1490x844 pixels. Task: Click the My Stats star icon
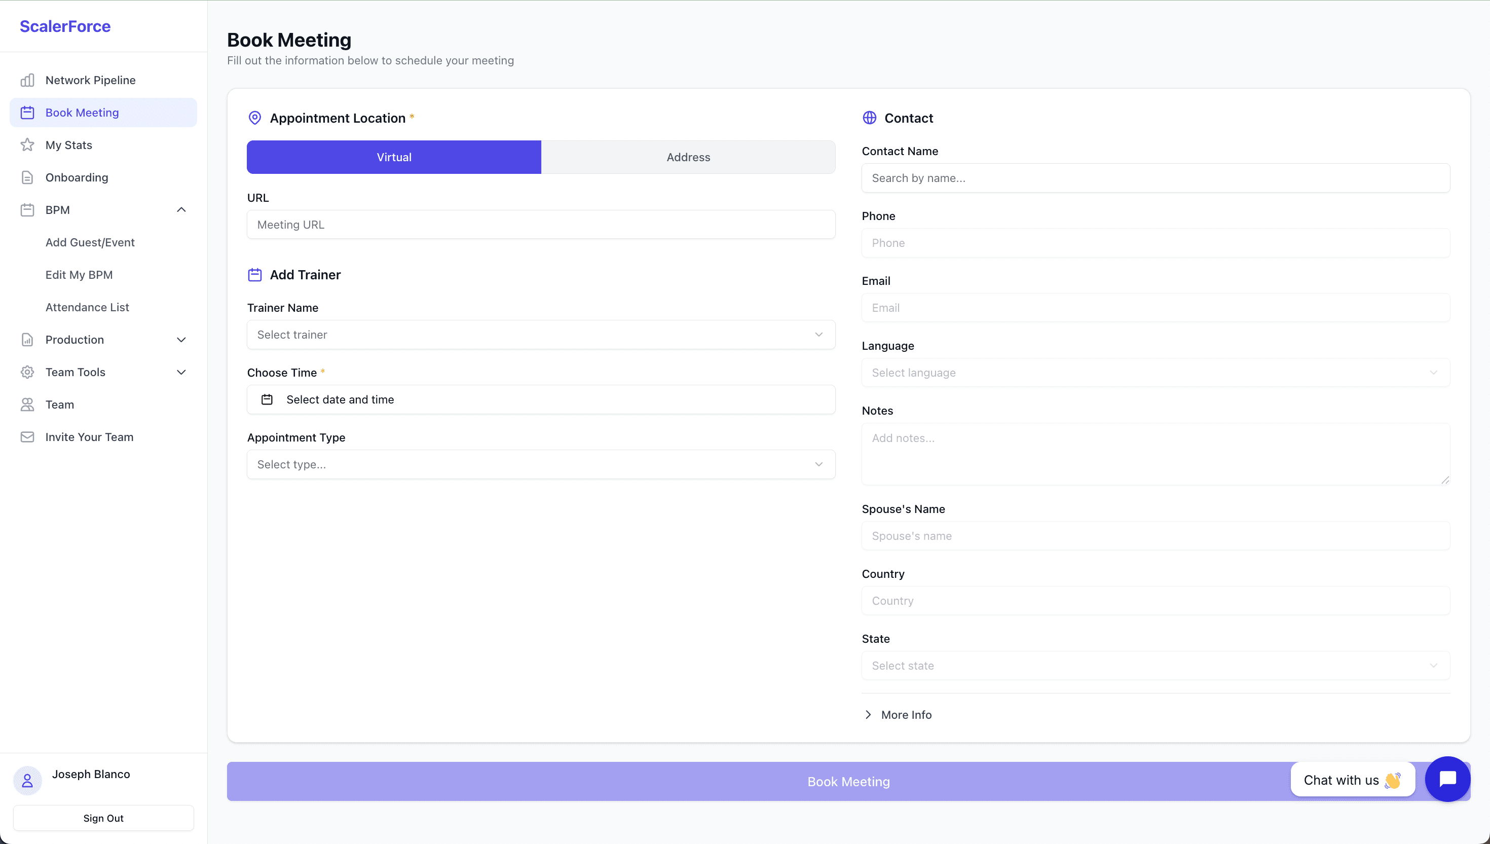click(x=28, y=145)
